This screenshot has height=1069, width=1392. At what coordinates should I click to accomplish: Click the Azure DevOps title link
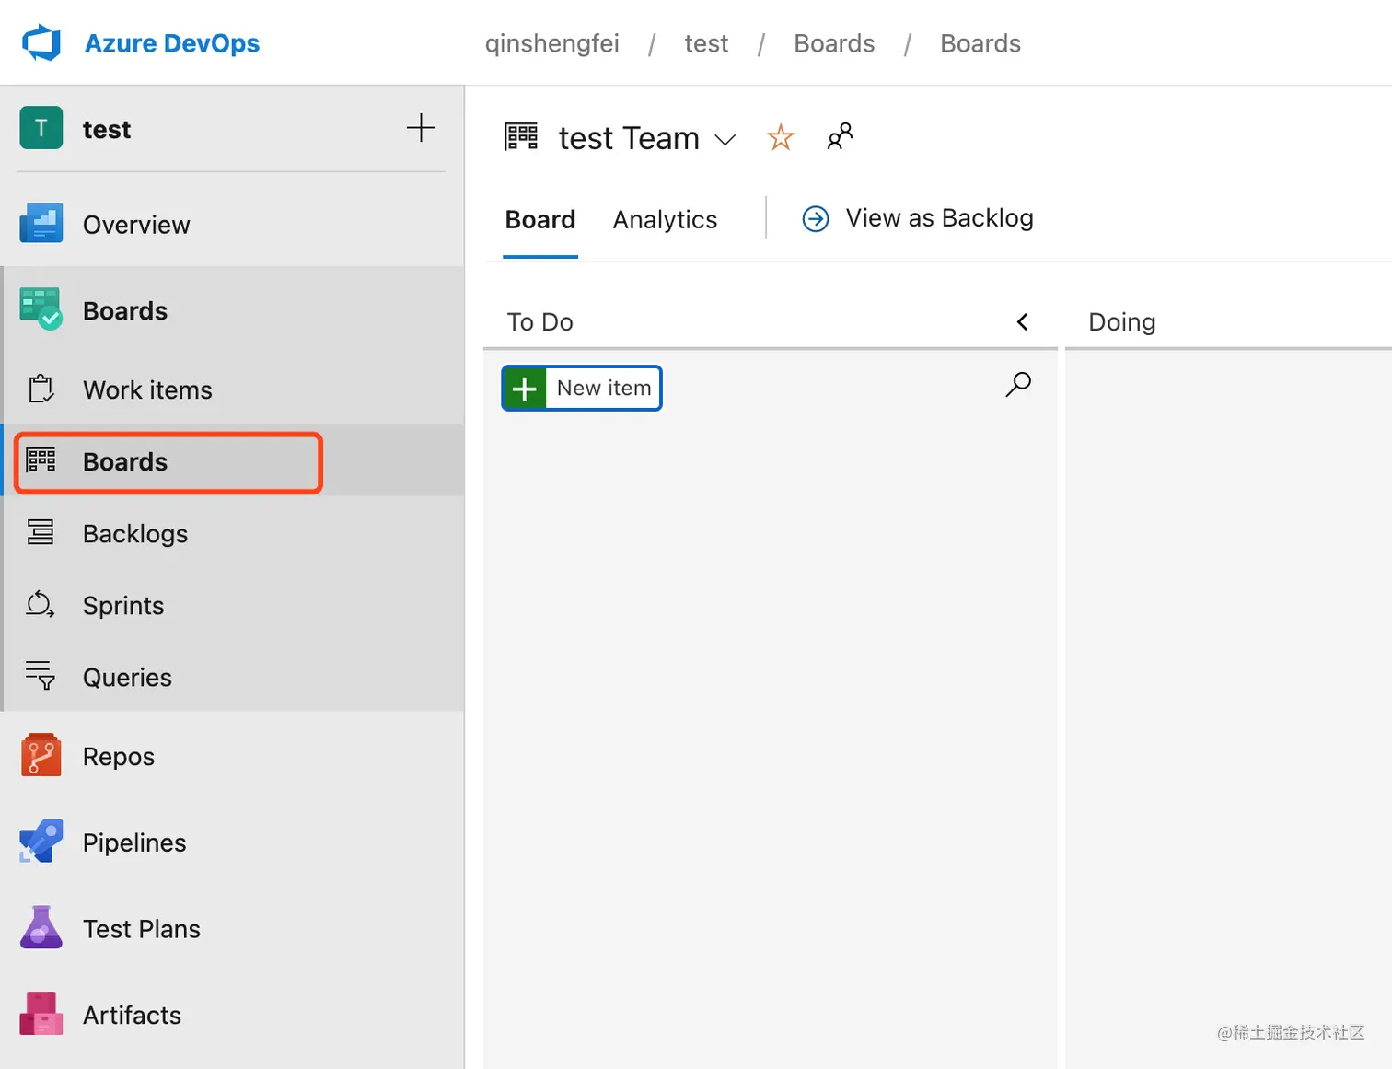172,43
